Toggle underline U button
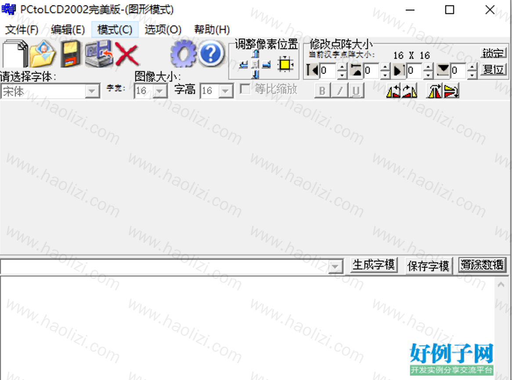Image resolution: width=512 pixels, height=380 pixels. click(x=356, y=91)
